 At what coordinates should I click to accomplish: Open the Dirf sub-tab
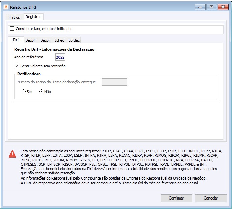pyautogui.click(x=16, y=40)
